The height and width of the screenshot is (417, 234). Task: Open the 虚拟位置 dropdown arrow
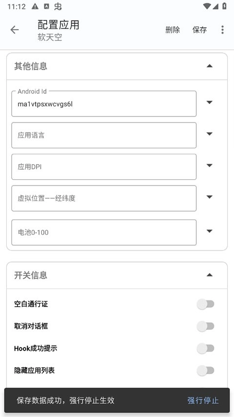tap(210, 197)
